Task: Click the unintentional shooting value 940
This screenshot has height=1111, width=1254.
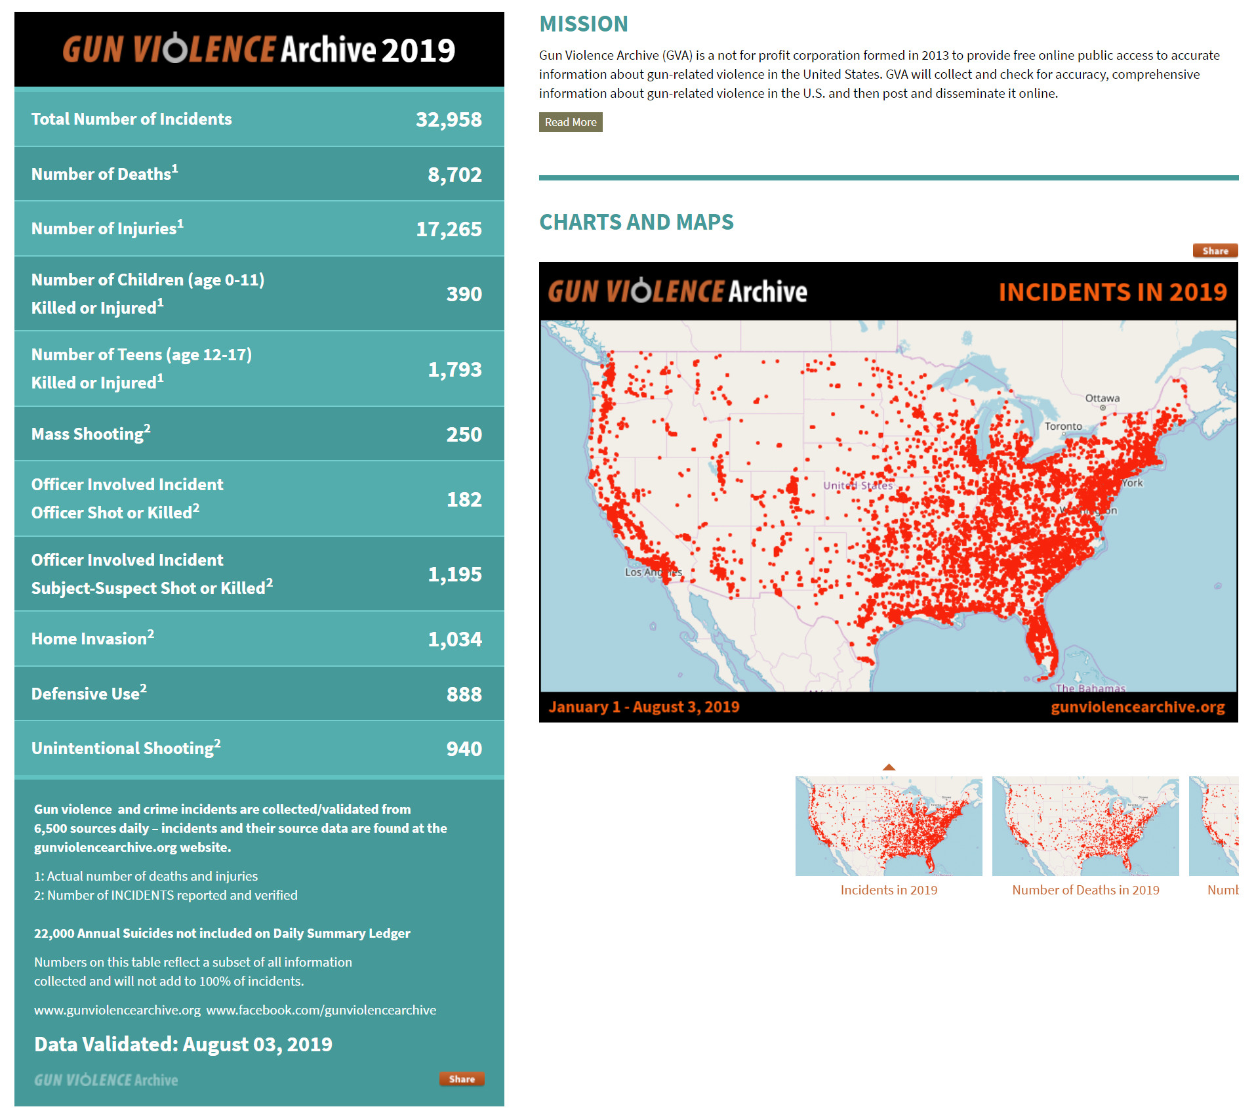Action: point(464,749)
